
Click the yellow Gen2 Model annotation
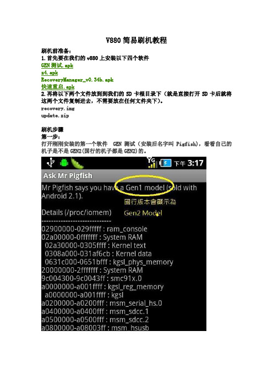coord(143,213)
